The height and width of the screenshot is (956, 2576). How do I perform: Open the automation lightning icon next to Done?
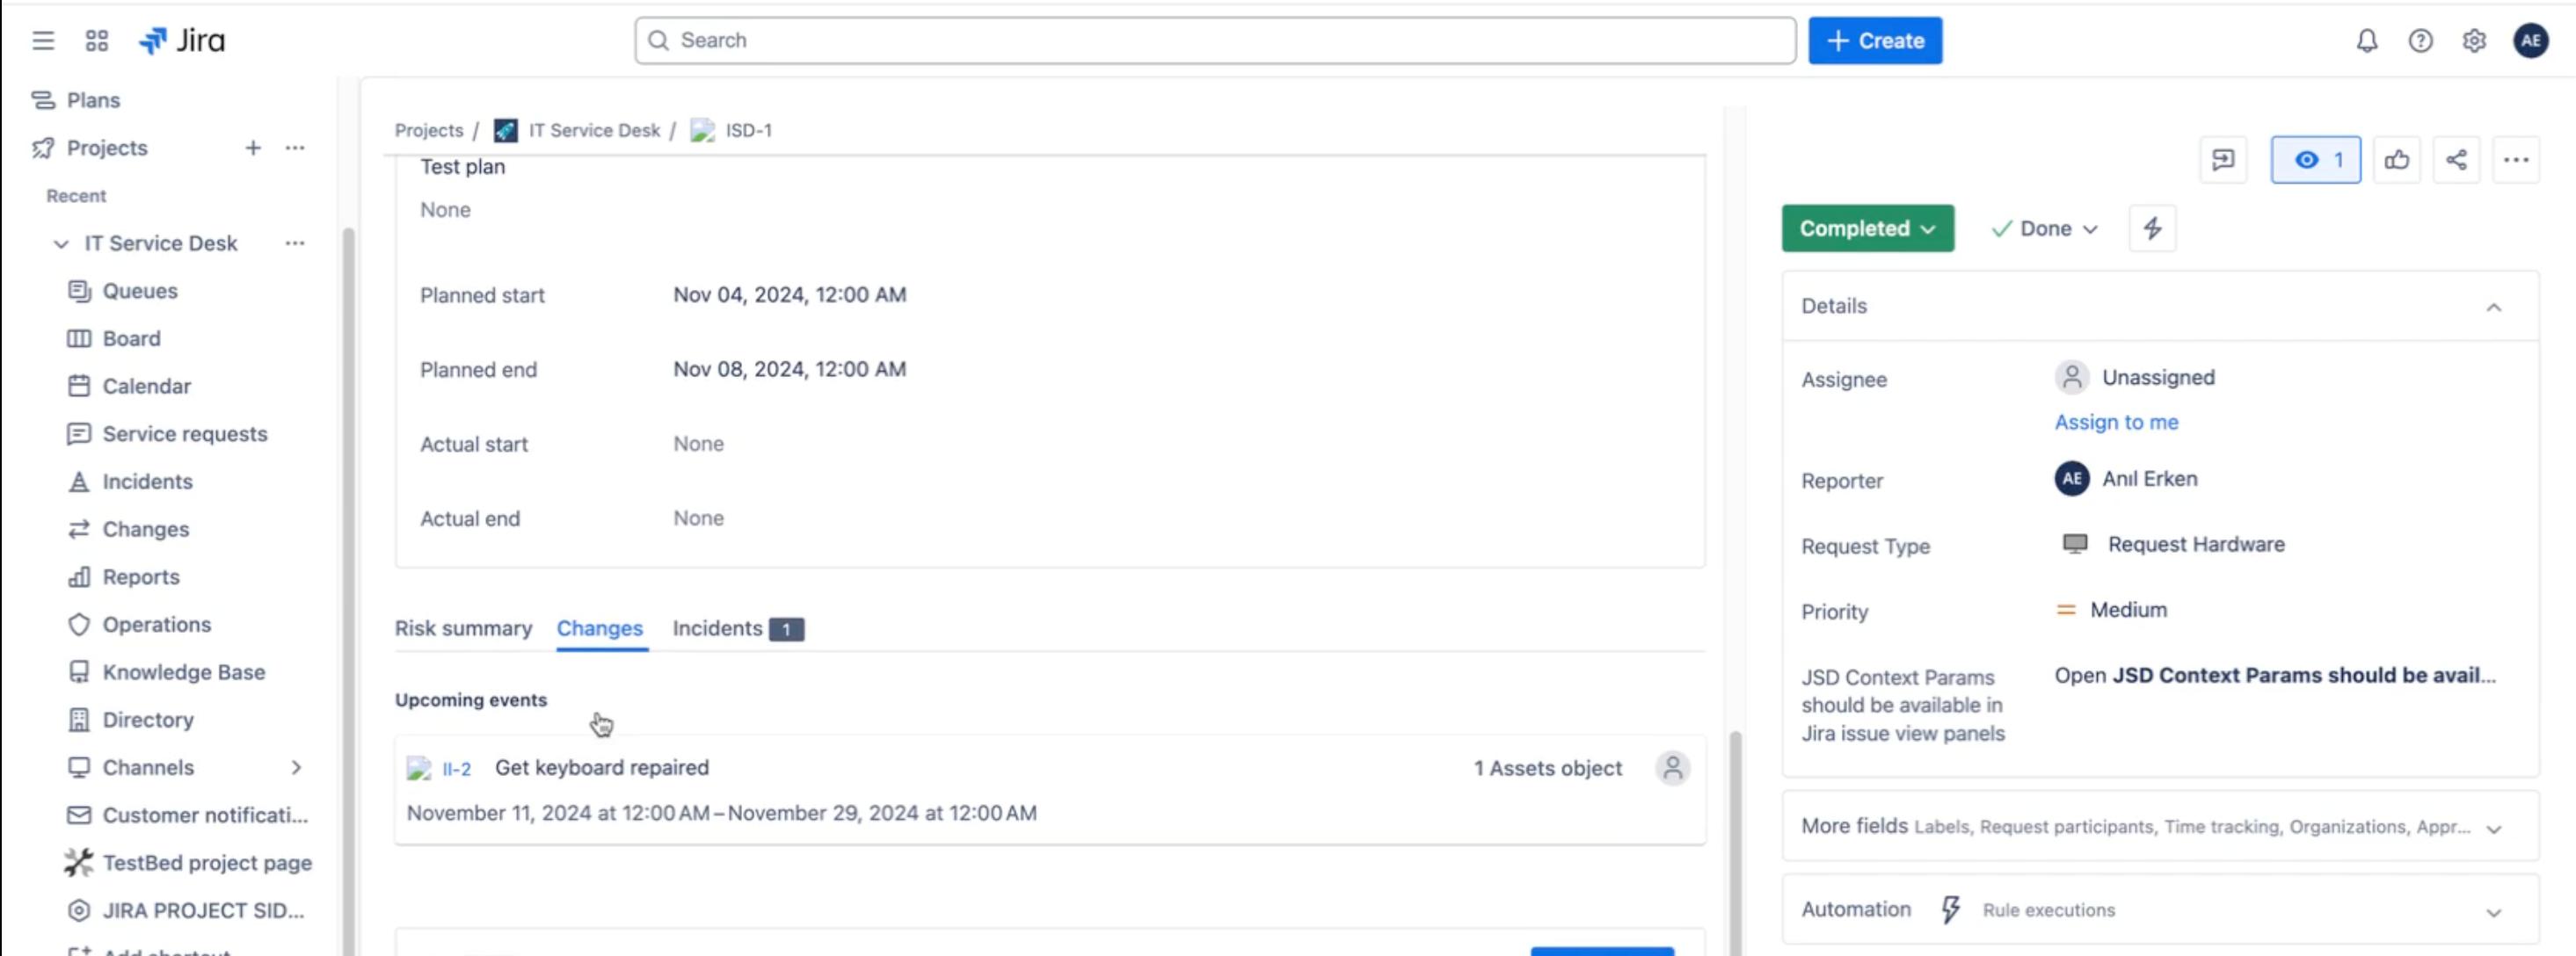pos(2152,228)
